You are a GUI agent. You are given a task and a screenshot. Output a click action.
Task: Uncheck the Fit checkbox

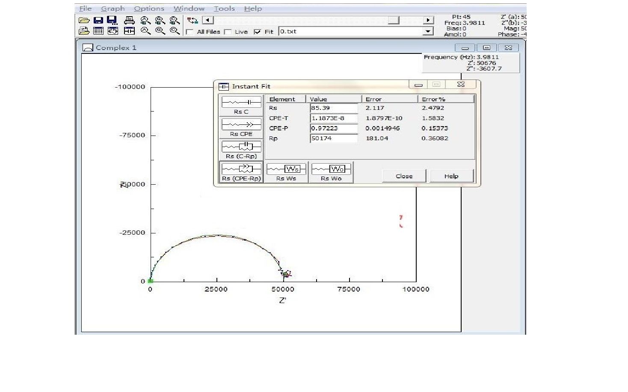pos(257,32)
